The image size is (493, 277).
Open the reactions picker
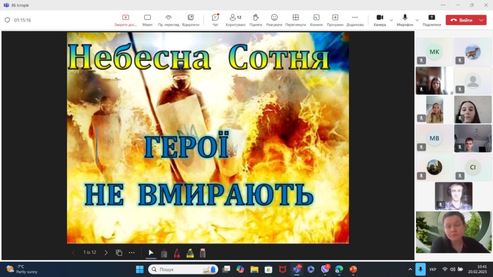coord(274,20)
